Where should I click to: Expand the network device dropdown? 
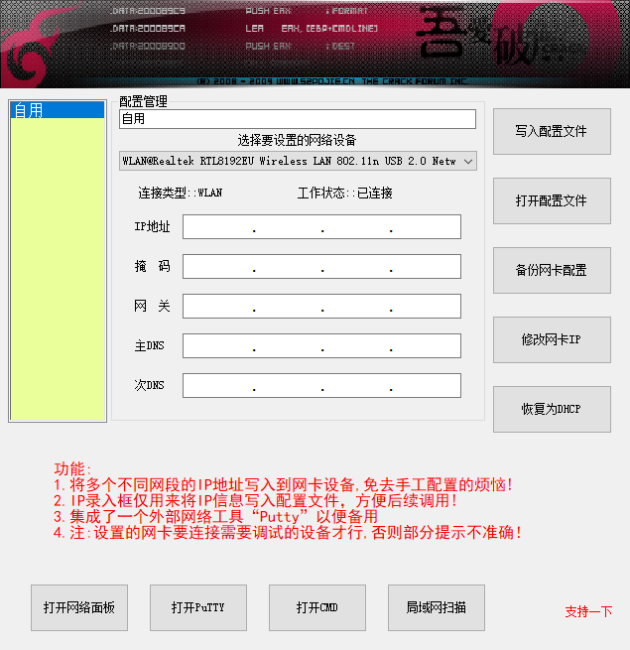(x=467, y=161)
